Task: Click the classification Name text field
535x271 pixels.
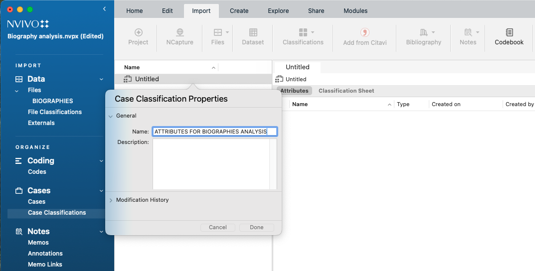Action: coord(214,132)
